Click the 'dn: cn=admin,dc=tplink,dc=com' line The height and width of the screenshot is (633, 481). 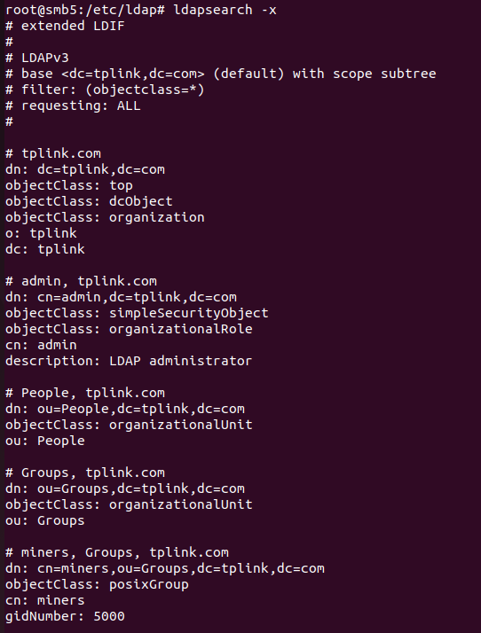121,297
